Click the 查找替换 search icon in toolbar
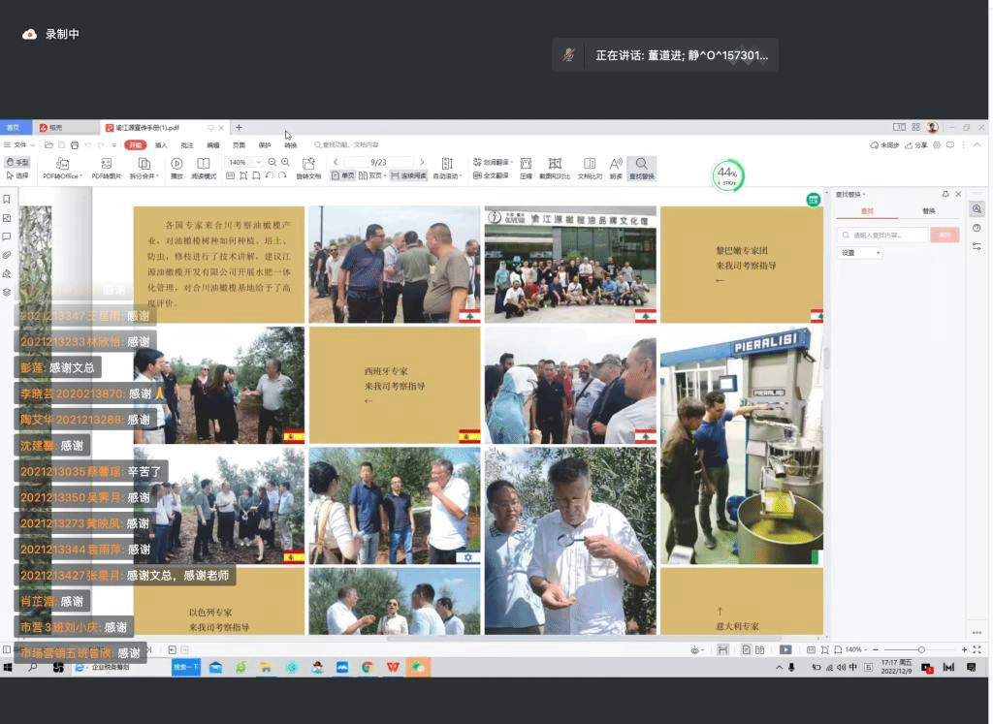The image size is (993, 724). click(x=641, y=164)
